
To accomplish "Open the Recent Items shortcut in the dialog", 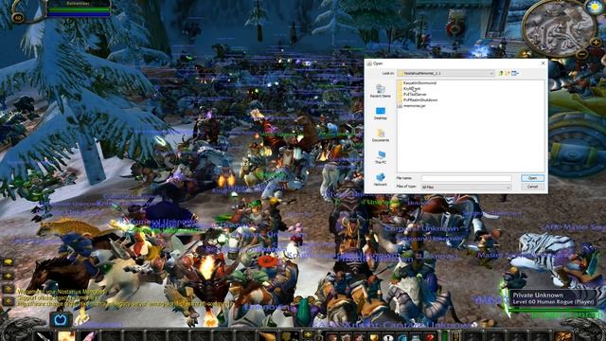I will (x=381, y=91).
